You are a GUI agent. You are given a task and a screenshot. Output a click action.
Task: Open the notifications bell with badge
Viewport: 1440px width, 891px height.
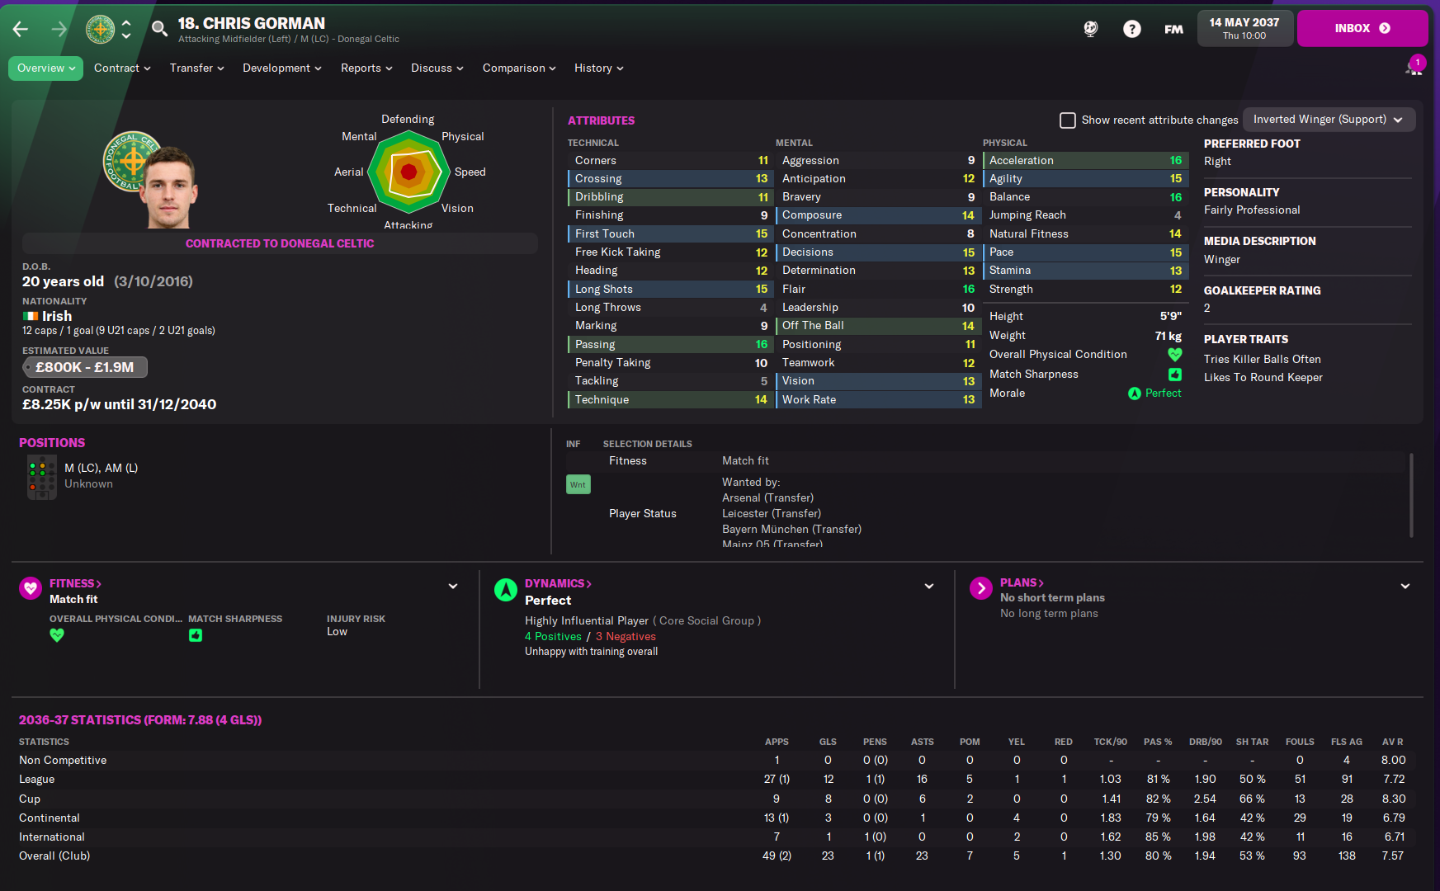click(x=1414, y=66)
